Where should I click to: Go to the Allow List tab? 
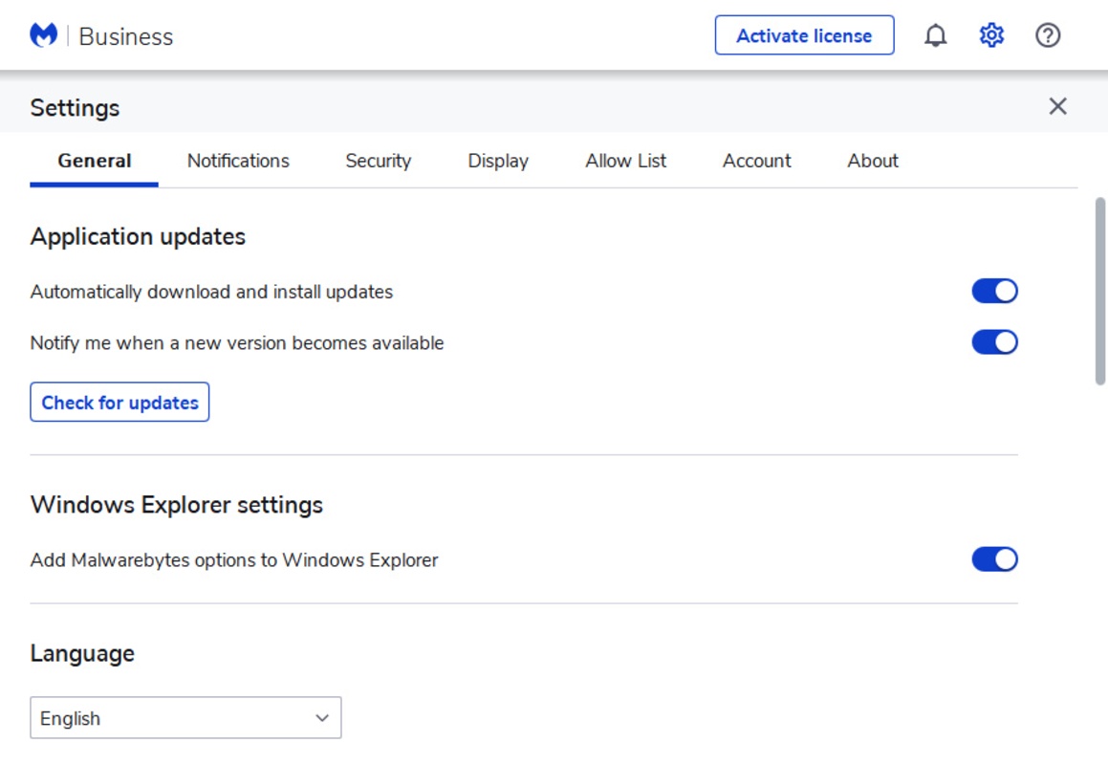point(625,161)
